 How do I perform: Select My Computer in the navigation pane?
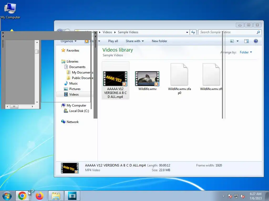[76, 105]
